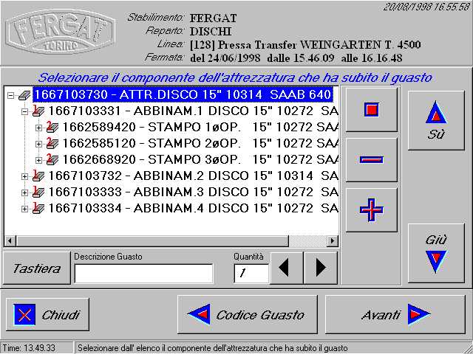Select tree row 1667103730 - ATTR.DISCO 15" 10314
The width and height of the screenshot is (473, 354).
[183, 95]
